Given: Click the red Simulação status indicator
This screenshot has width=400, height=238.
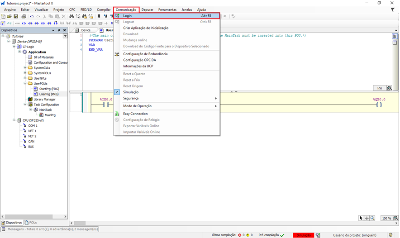Looking at the screenshot, I should [x=303, y=235].
